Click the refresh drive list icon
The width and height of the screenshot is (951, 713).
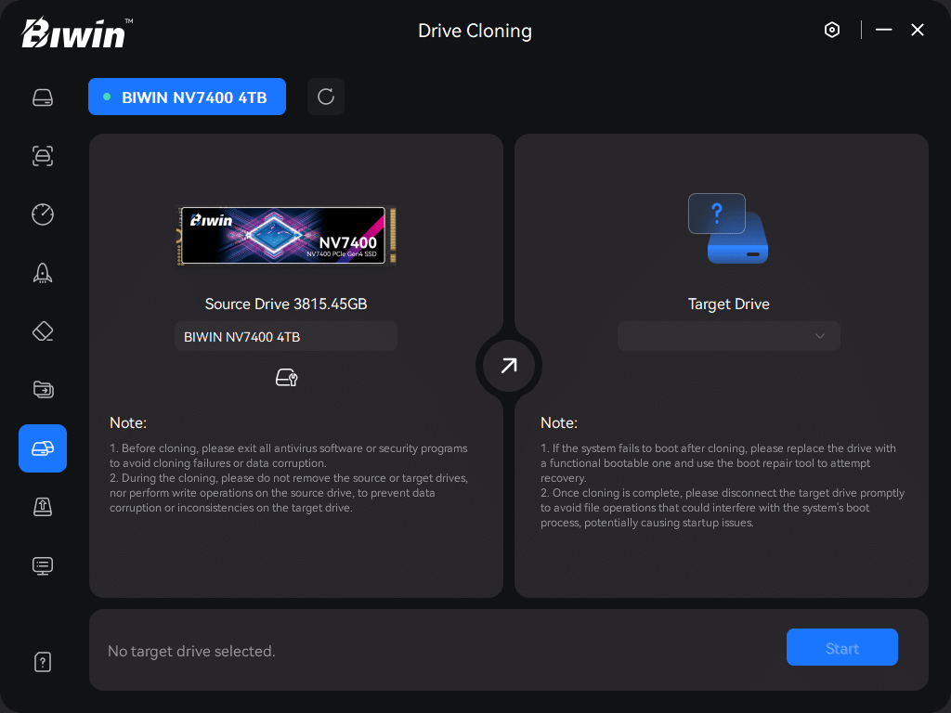click(326, 97)
